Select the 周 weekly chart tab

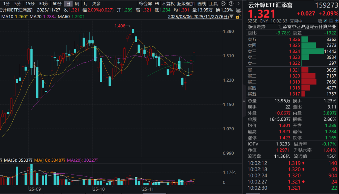click(77, 4)
